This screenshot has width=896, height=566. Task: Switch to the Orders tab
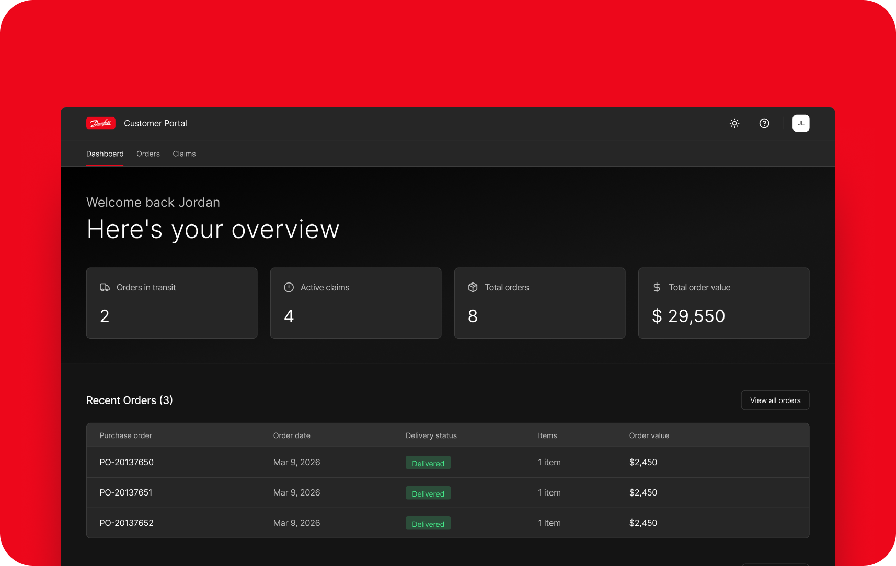click(148, 154)
